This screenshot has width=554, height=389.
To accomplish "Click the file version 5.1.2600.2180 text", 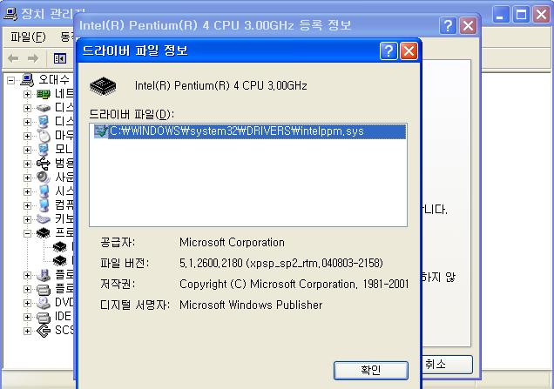I will pos(281,264).
